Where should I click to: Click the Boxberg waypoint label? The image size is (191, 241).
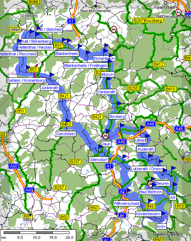pos(117,116)
